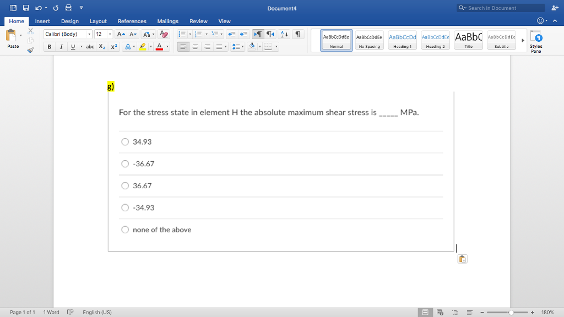Toggle Bold formatting
Image resolution: width=564 pixels, height=317 pixels.
[x=49, y=47]
